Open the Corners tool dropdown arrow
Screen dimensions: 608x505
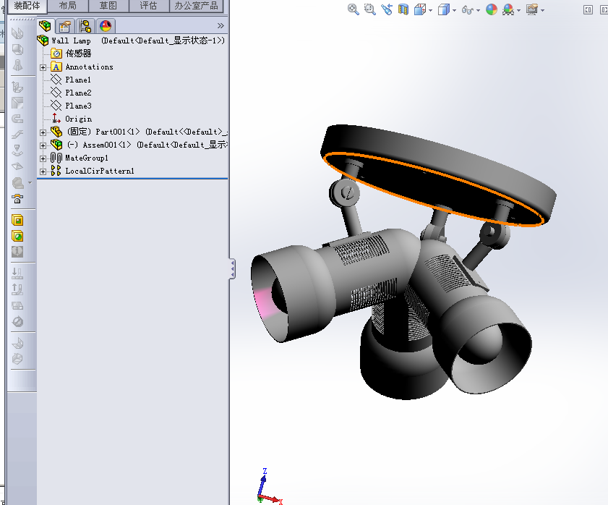(x=30, y=183)
